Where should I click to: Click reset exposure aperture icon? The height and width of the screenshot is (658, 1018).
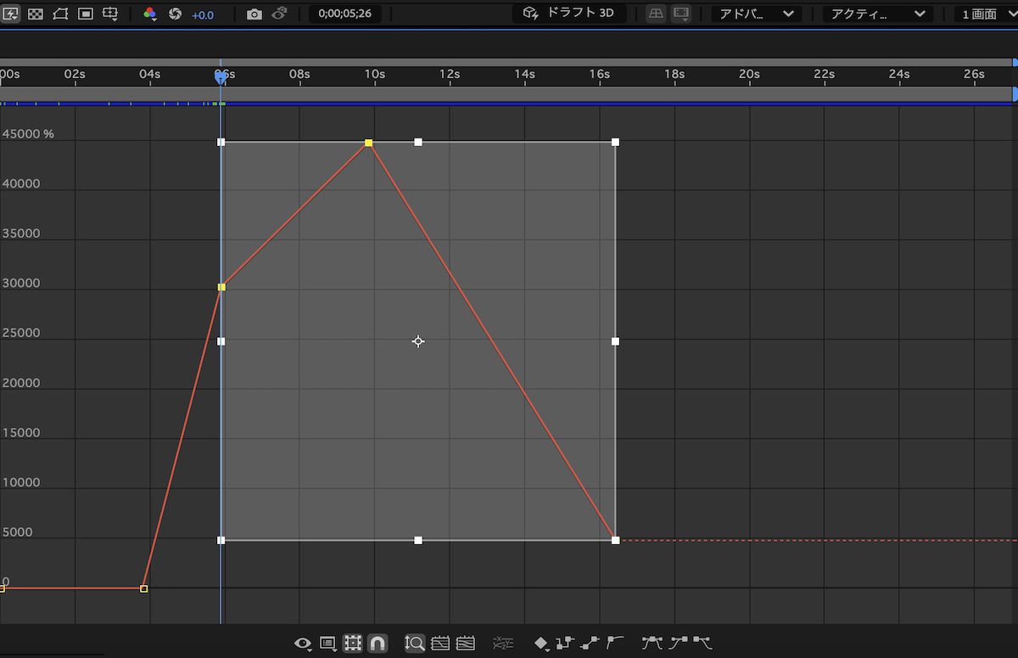tap(175, 14)
